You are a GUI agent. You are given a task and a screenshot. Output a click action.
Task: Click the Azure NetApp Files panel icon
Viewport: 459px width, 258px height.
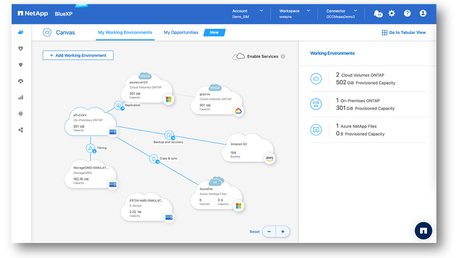coord(316,130)
